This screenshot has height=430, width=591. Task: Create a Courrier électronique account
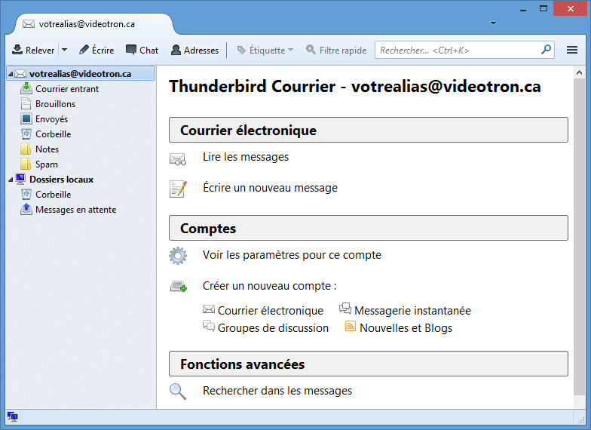click(x=270, y=311)
